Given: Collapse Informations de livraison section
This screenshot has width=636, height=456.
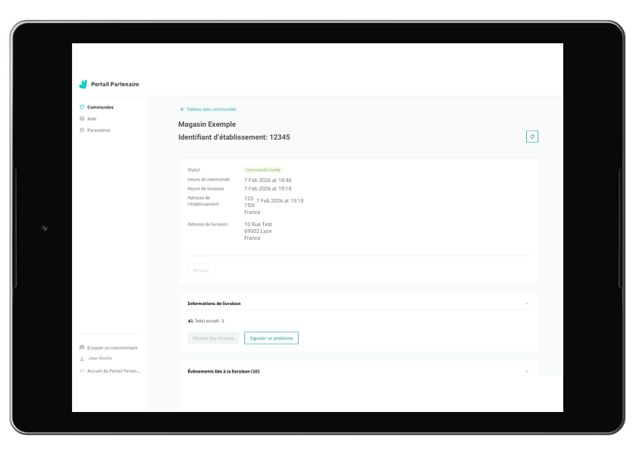Looking at the screenshot, I should [527, 303].
